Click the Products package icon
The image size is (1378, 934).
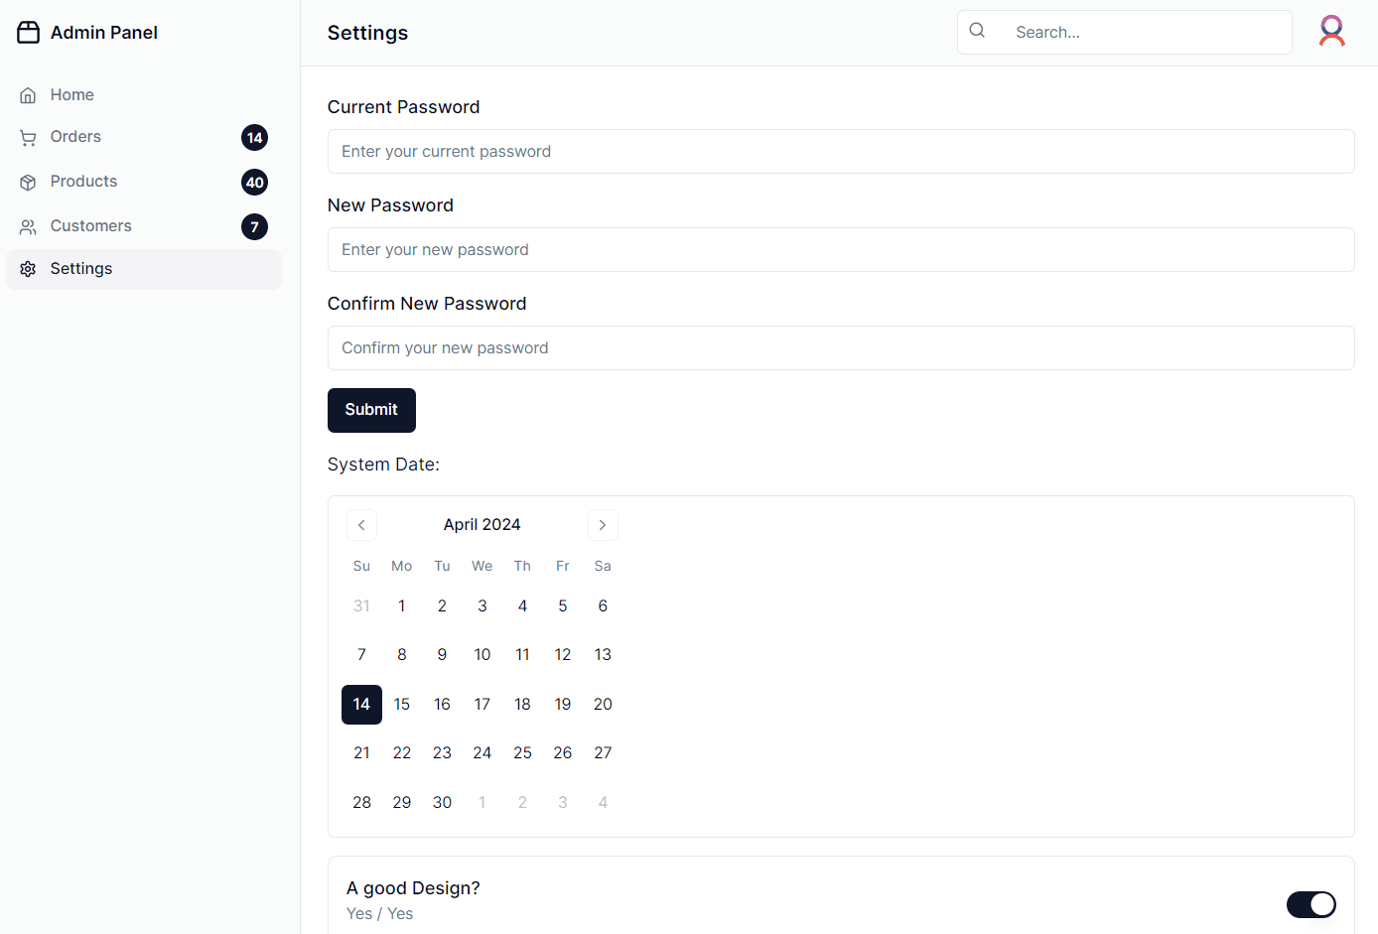[28, 183]
